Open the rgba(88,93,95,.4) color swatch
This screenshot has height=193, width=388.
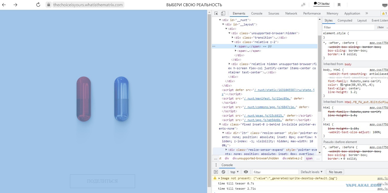click(342, 85)
